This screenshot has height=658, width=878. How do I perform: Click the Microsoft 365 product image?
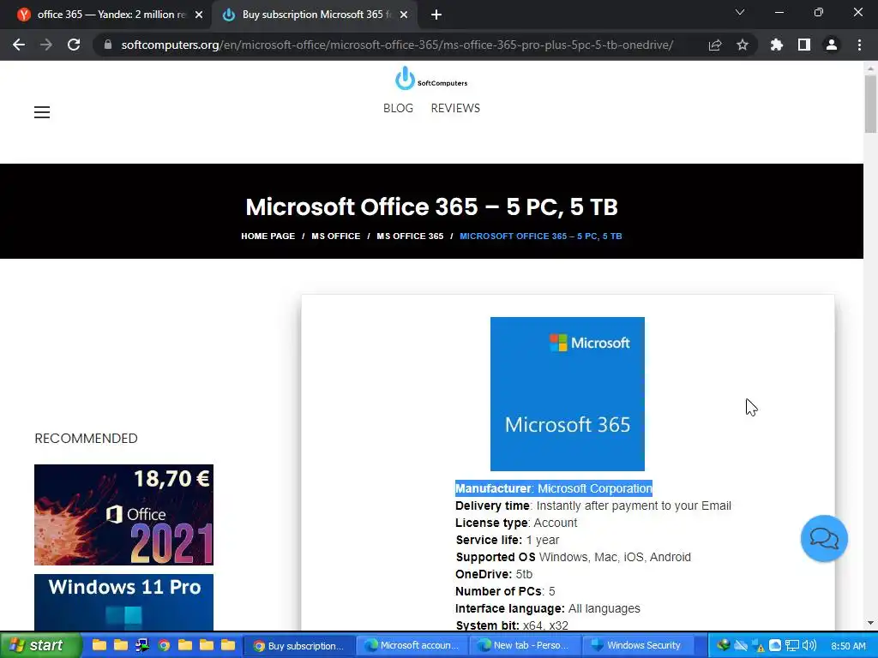(x=568, y=394)
